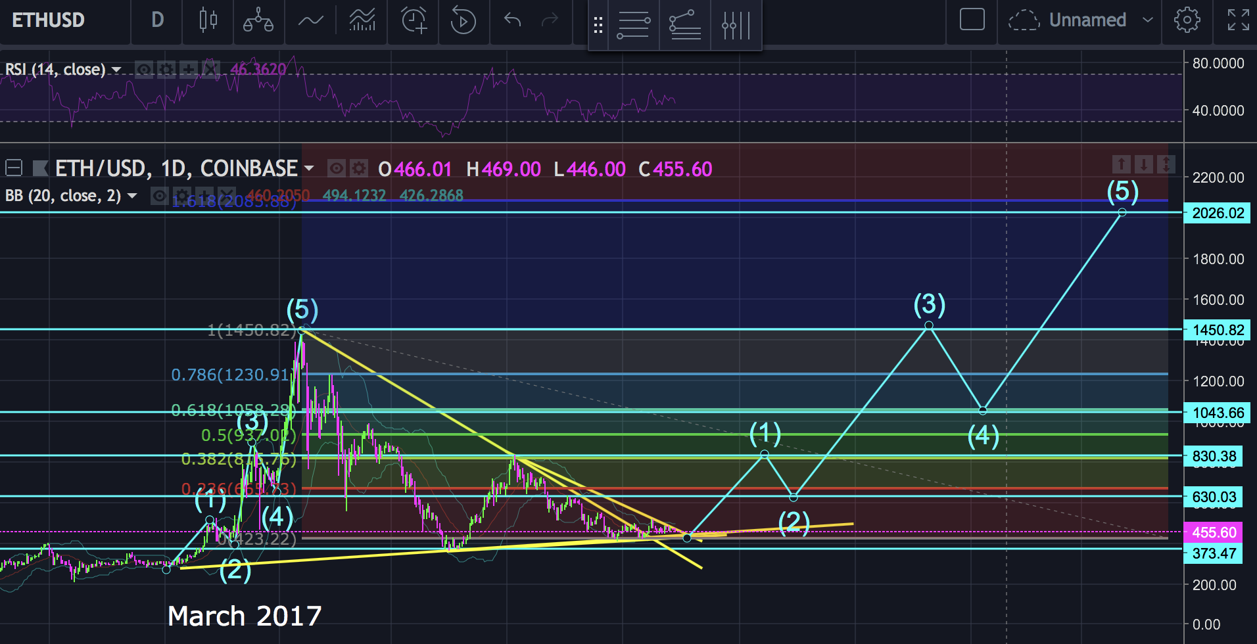Image resolution: width=1257 pixels, height=644 pixels.
Task: Select the 2026.02 price label
Action: click(x=1218, y=213)
